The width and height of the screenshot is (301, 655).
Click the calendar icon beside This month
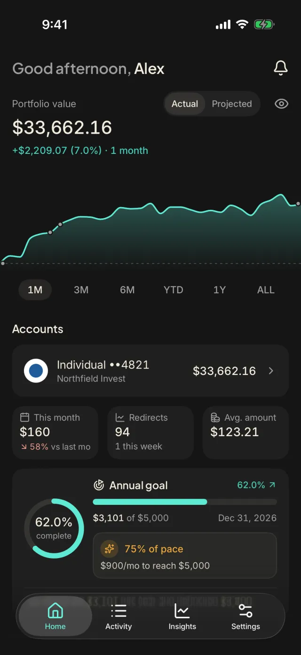pyautogui.click(x=25, y=417)
